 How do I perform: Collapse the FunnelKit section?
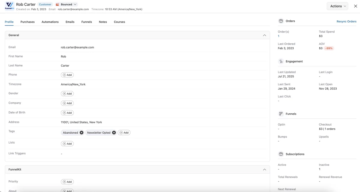pos(264,170)
